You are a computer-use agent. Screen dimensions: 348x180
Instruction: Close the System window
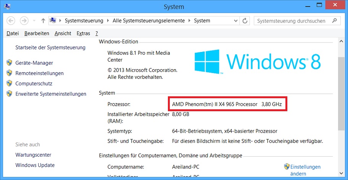tap(335, 5)
